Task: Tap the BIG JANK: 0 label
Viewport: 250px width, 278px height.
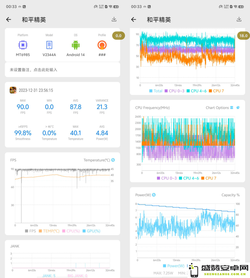Action: pyautogui.click(x=77, y=276)
